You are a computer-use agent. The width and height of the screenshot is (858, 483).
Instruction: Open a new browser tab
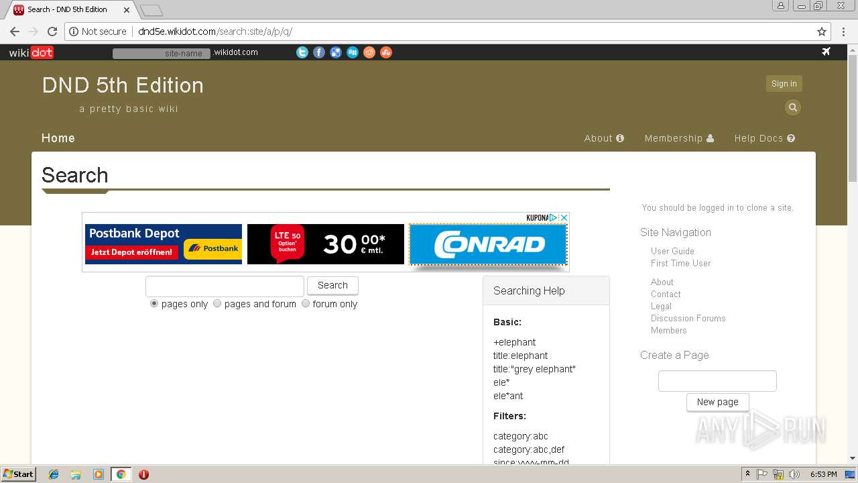coord(151,10)
